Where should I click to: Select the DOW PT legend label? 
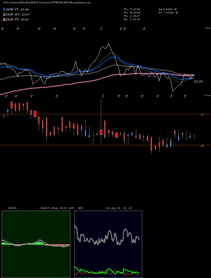tap(17, 19)
